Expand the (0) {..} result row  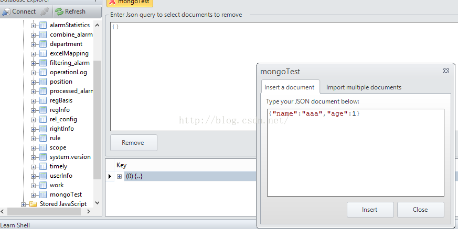click(119, 176)
